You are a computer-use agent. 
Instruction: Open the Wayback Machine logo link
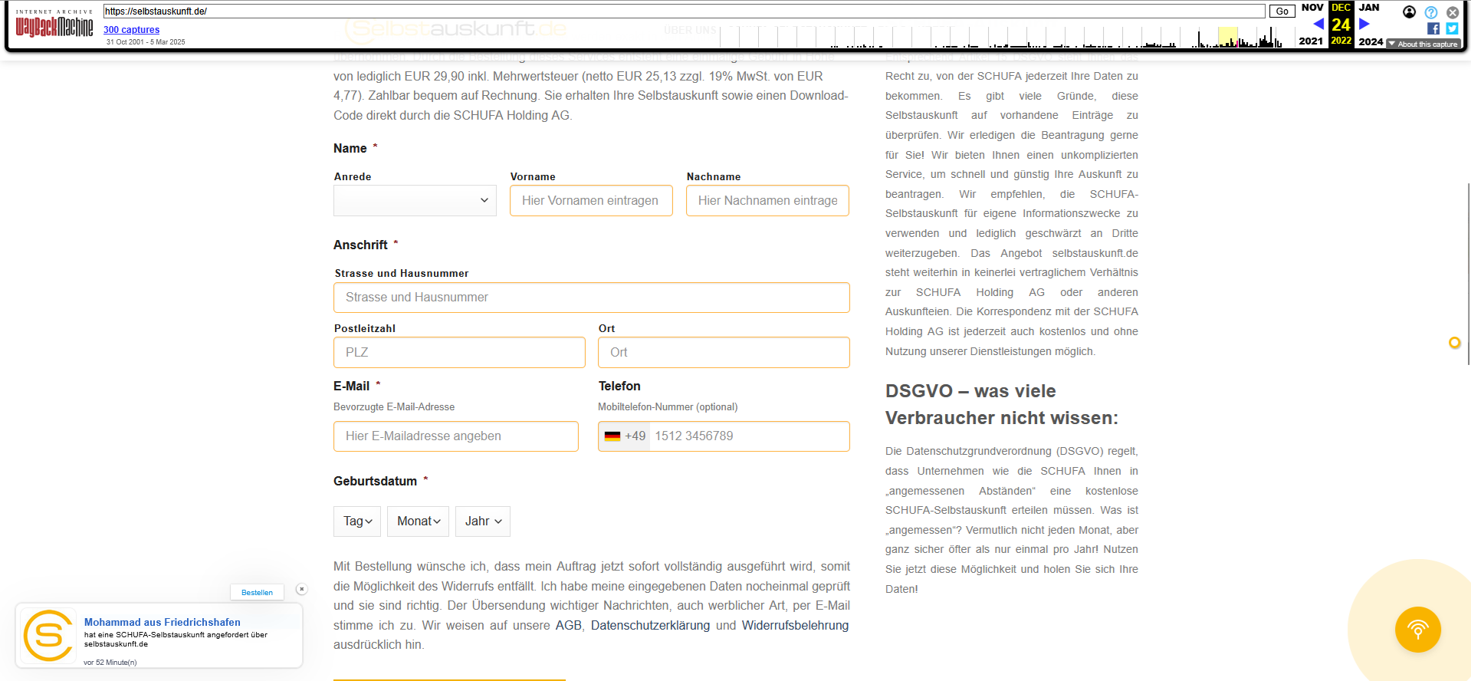click(x=54, y=24)
